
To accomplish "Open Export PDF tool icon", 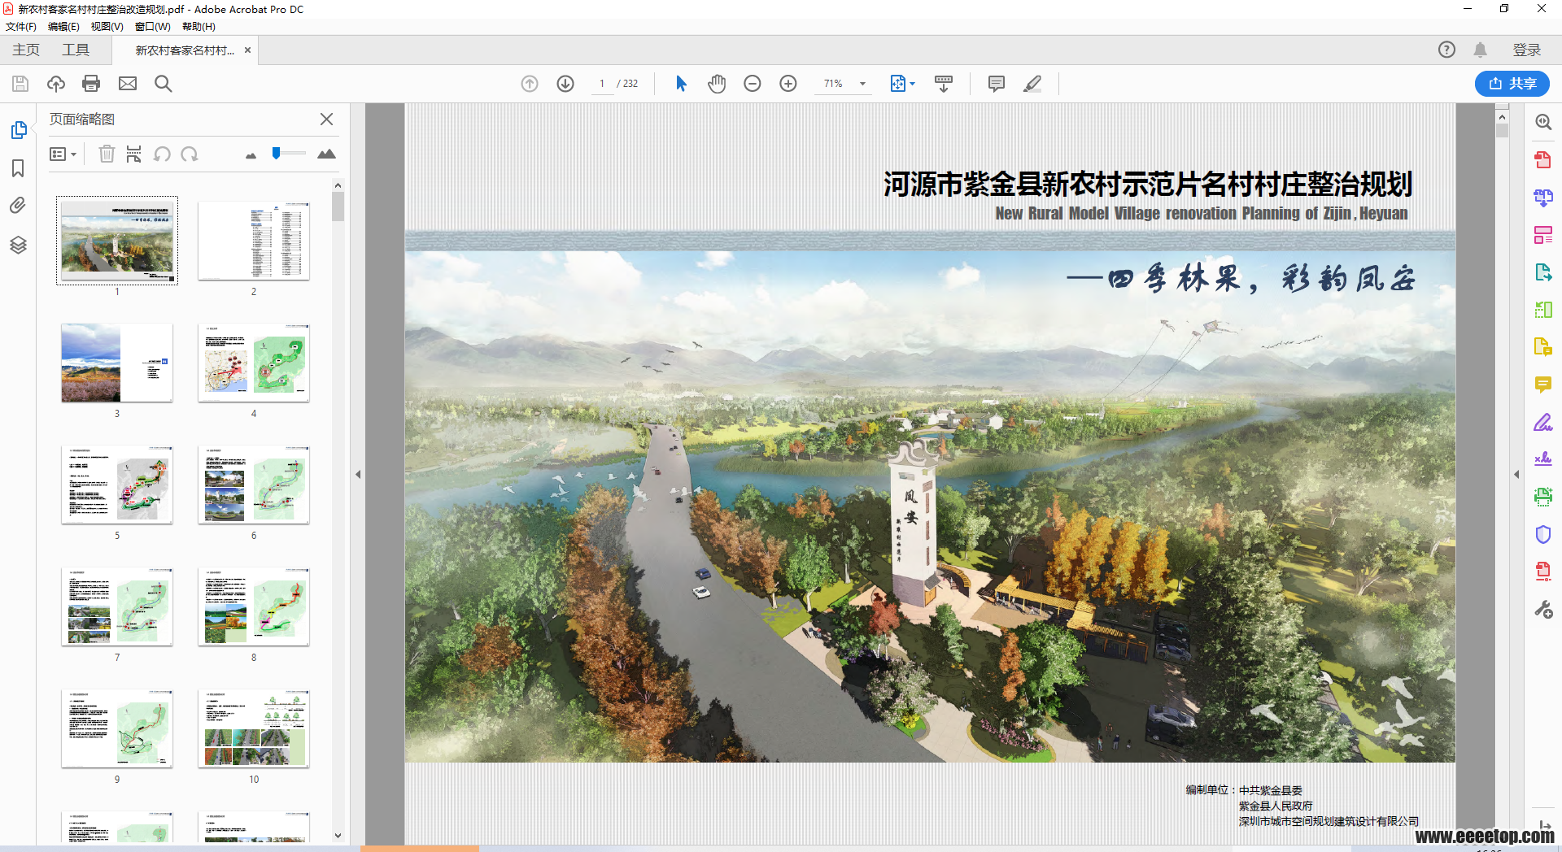I will point(1543,272).
